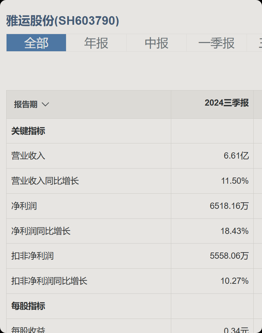Expand the 报告期 dropdown chevron
The height and width of the screenshot is (333, 262).
click(45, 104)
